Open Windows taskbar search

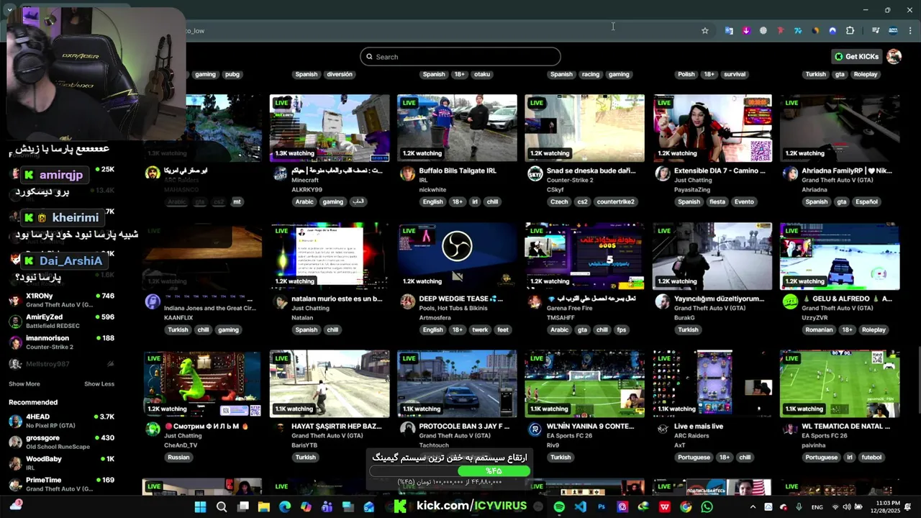click(x=222, y=507)
